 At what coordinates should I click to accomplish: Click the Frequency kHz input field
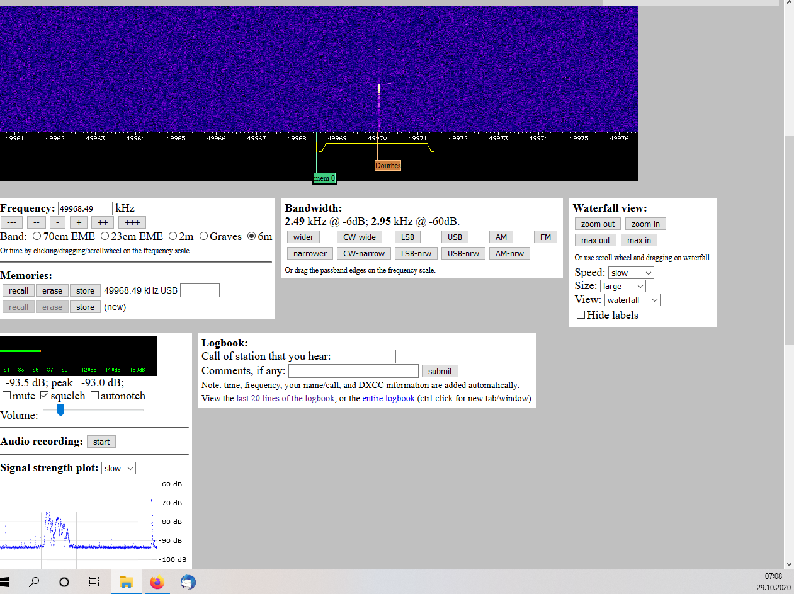coord(85,208)
